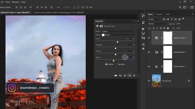Open the Colors dropdown set to Whites

(119, 35)
